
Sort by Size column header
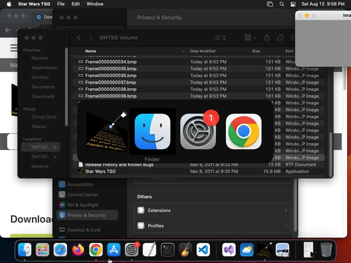coord(256,51)
